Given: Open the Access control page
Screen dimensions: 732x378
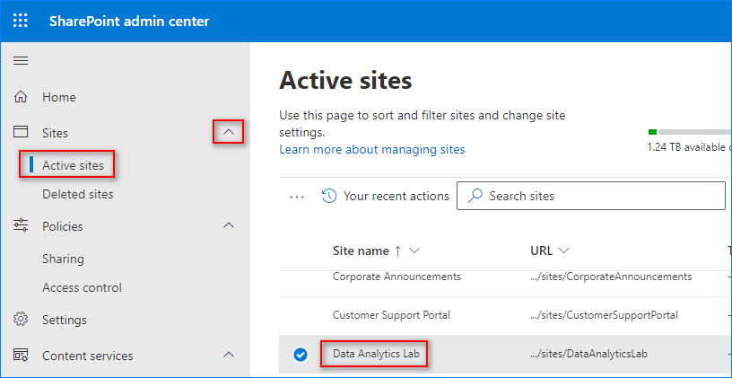Looking at the screenshot, I should tap(83, 287).
